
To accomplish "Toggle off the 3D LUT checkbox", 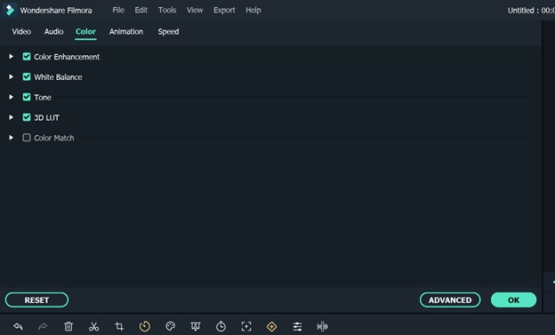I will tap(27, 117).
